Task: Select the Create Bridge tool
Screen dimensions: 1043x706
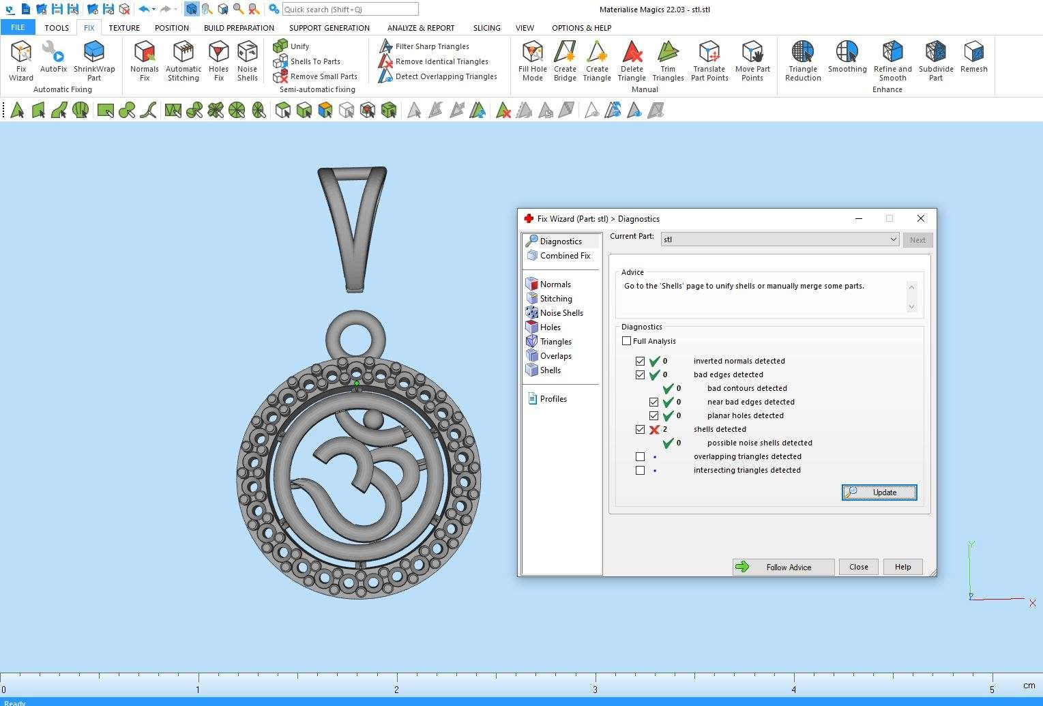Action: point(565,61)
